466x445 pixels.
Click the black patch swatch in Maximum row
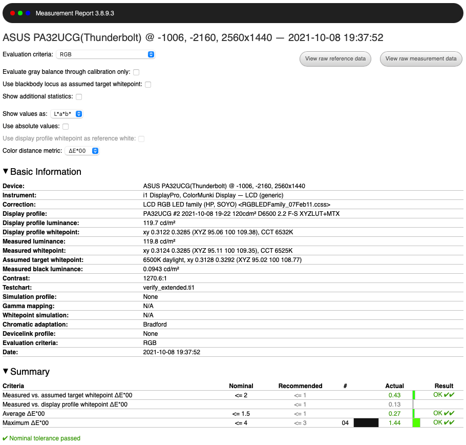pos(366,423)
